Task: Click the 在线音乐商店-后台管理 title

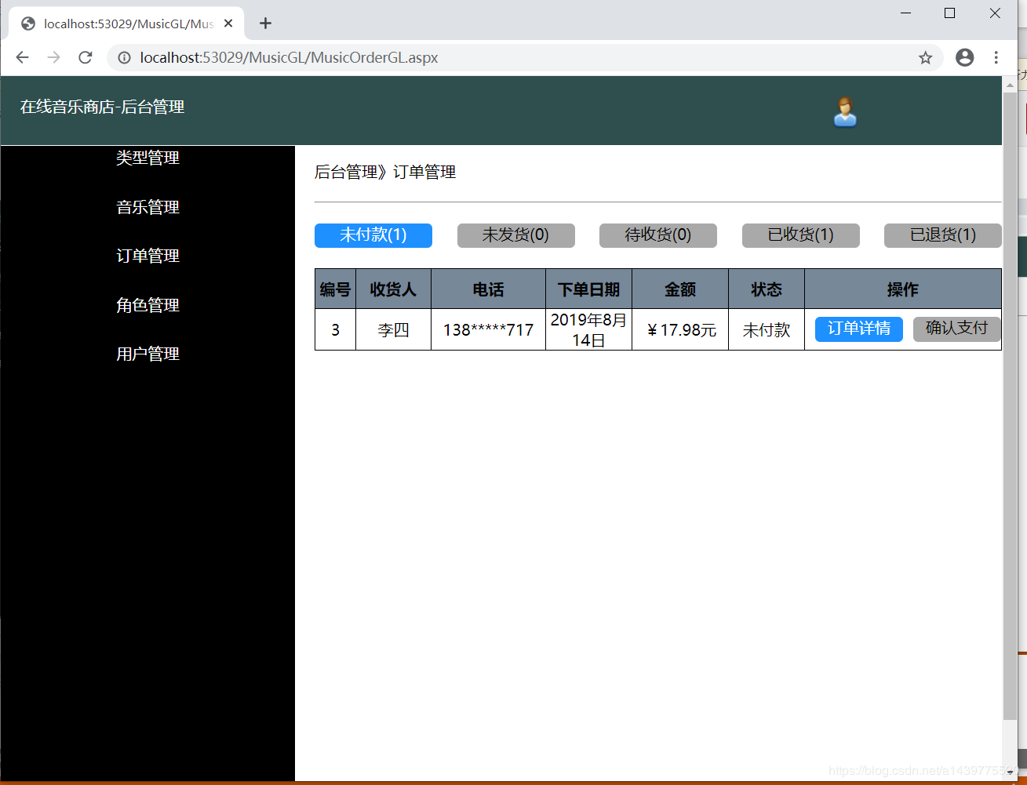Action: coord(102,107)
